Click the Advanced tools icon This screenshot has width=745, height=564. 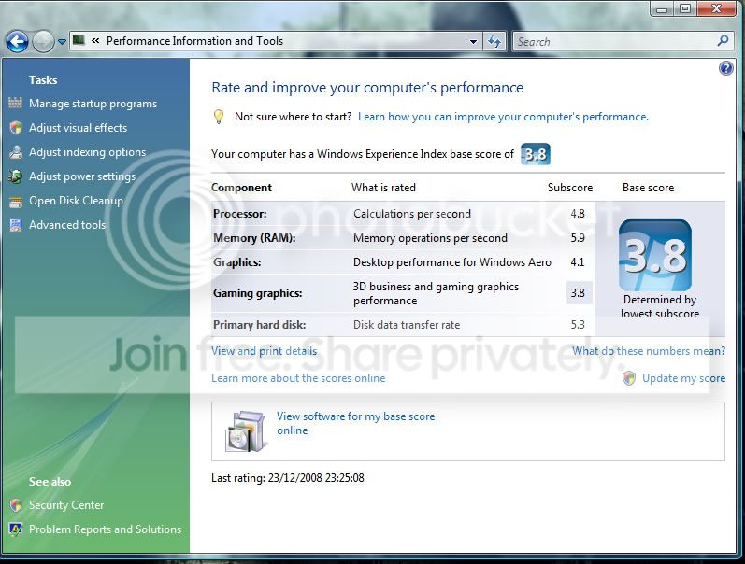tap(16, 225)
